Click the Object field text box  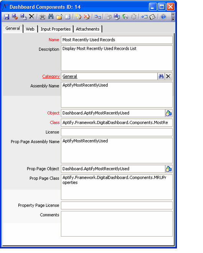point(113,113)
